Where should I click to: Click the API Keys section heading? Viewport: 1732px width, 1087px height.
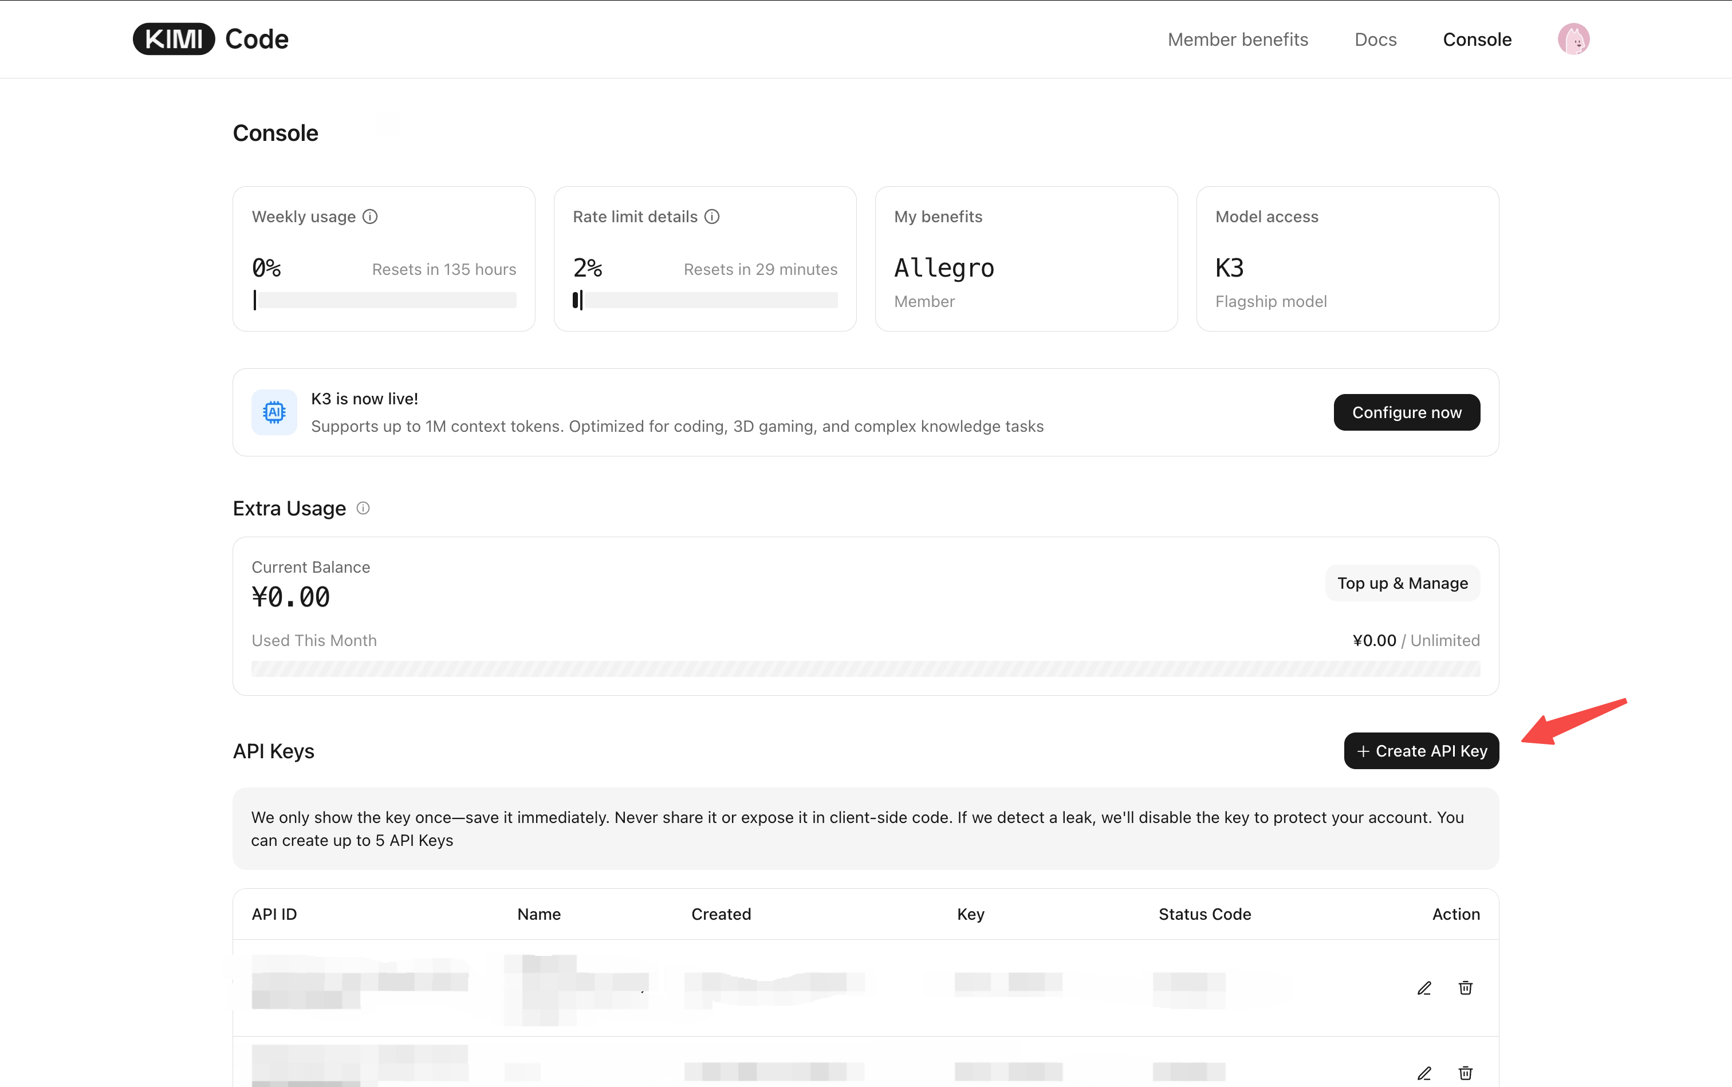click(x=273, y=751)
